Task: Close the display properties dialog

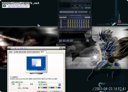Action: pos(63,48)
